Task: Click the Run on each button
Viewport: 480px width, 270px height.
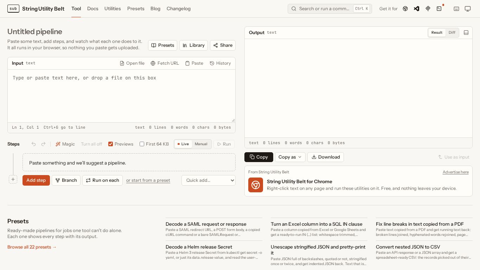Action: pyautogui.click(x=102, y=180)
